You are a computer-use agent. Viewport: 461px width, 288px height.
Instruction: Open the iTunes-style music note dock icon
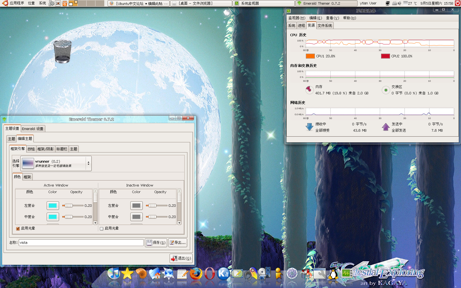click(114, 273)
